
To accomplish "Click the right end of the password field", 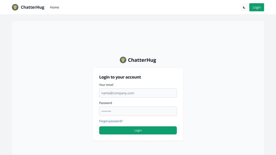I will pyautogui.click(x=173, y=111).
